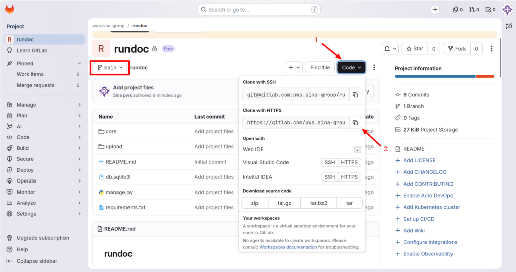Open Workspaces documentation link

pyautogui.click(x=288, y=247)
